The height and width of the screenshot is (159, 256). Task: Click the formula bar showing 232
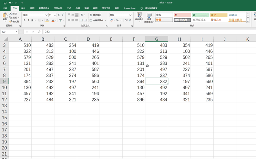point(150,32)
